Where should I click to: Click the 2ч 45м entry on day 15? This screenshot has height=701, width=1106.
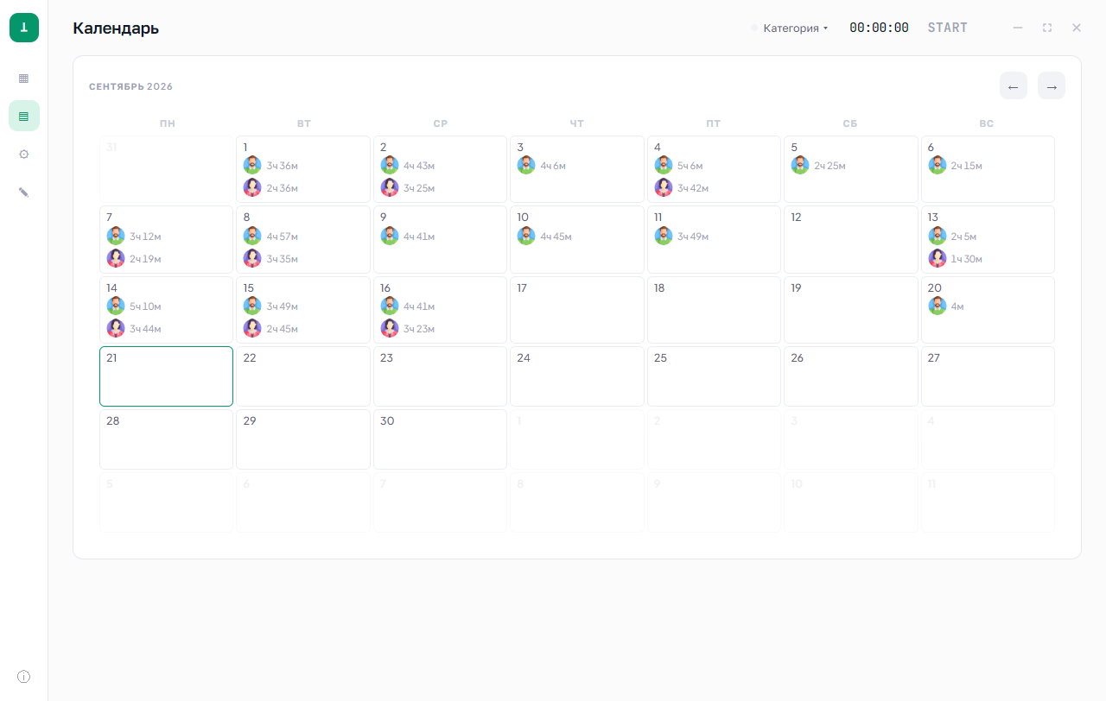[283, 329]
